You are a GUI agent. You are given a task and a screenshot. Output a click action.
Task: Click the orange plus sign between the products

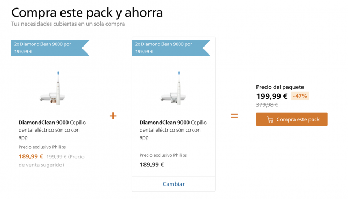click(113, 116)
